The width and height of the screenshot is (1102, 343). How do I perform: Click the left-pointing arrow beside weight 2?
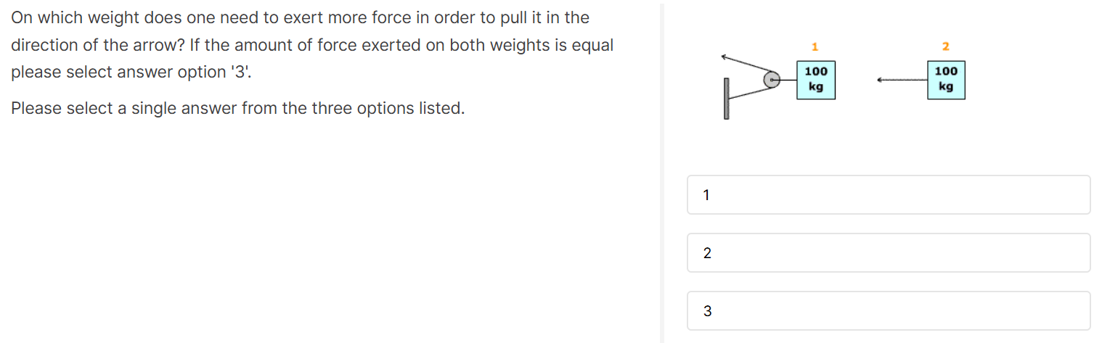coord(902,80)
